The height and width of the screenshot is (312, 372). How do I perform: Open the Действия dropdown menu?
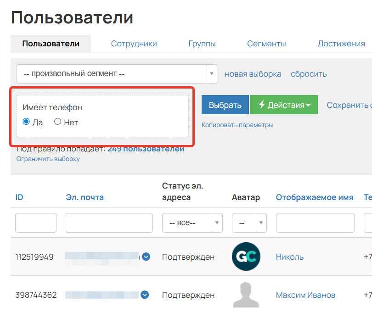click(284, 105)
